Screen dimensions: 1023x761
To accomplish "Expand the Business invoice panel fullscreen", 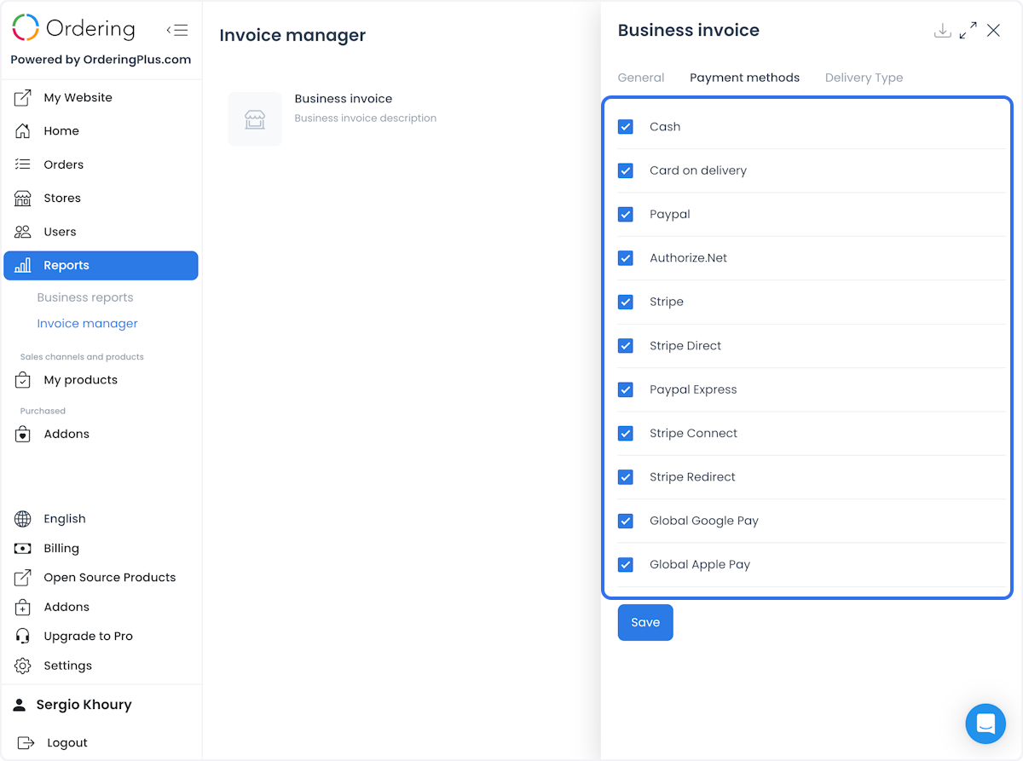I will (968, 31).
